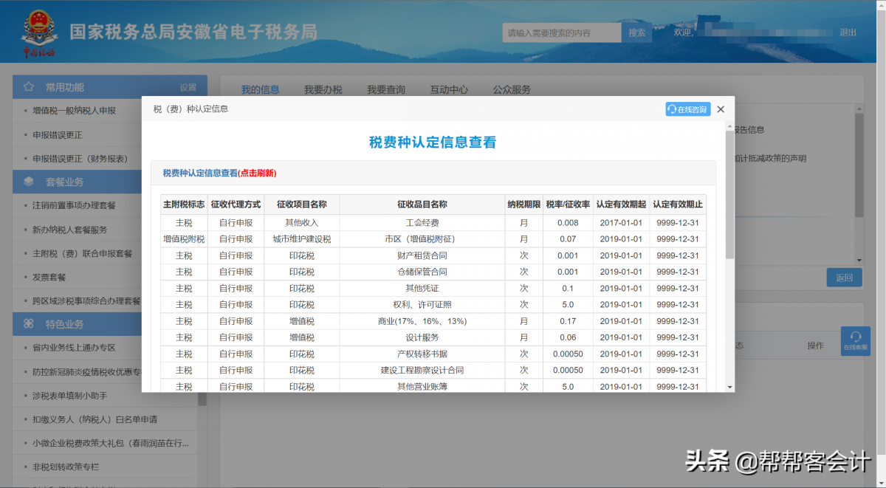Viewport: 886px width, 488px height.
Task: Close the 税(费)种认定信息 dialog
Action: 721,109
